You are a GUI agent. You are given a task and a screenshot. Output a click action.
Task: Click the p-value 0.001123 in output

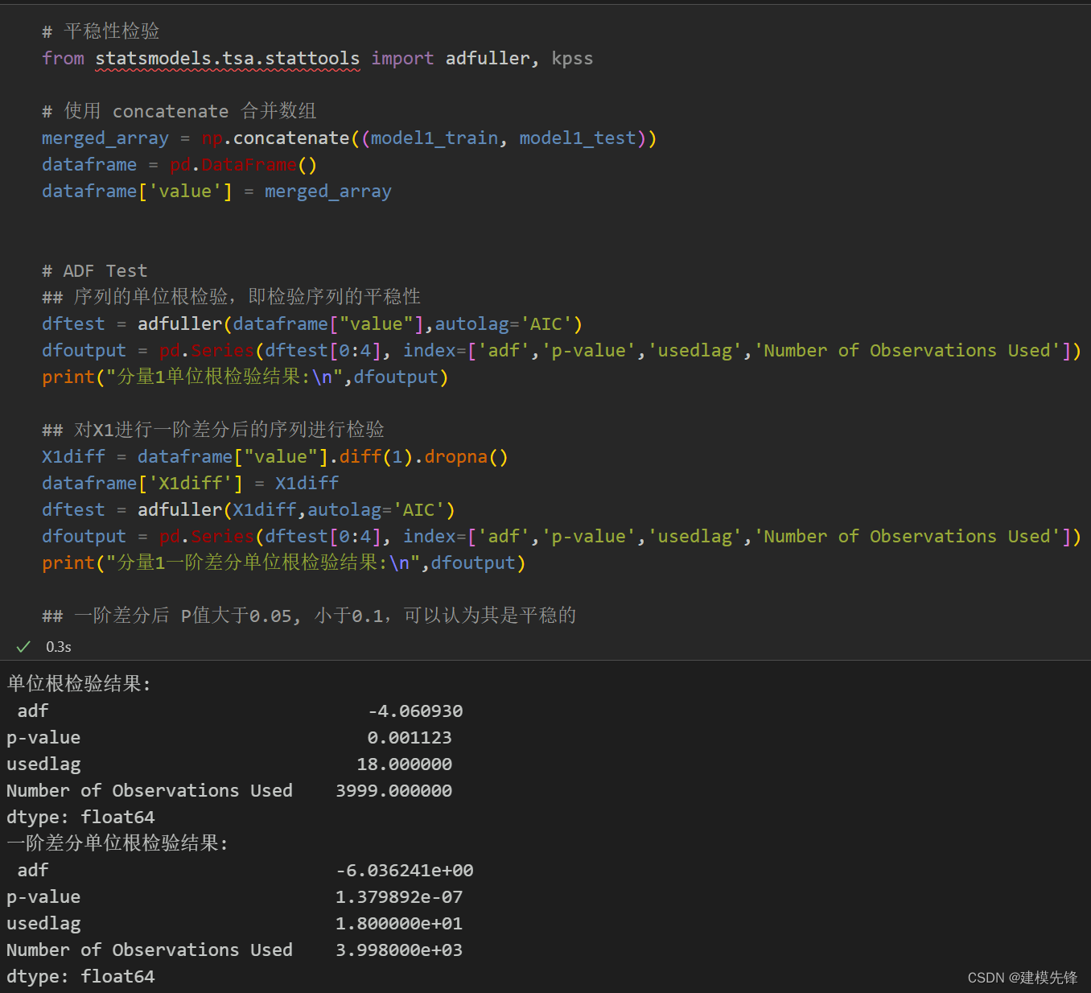(410, 738)
